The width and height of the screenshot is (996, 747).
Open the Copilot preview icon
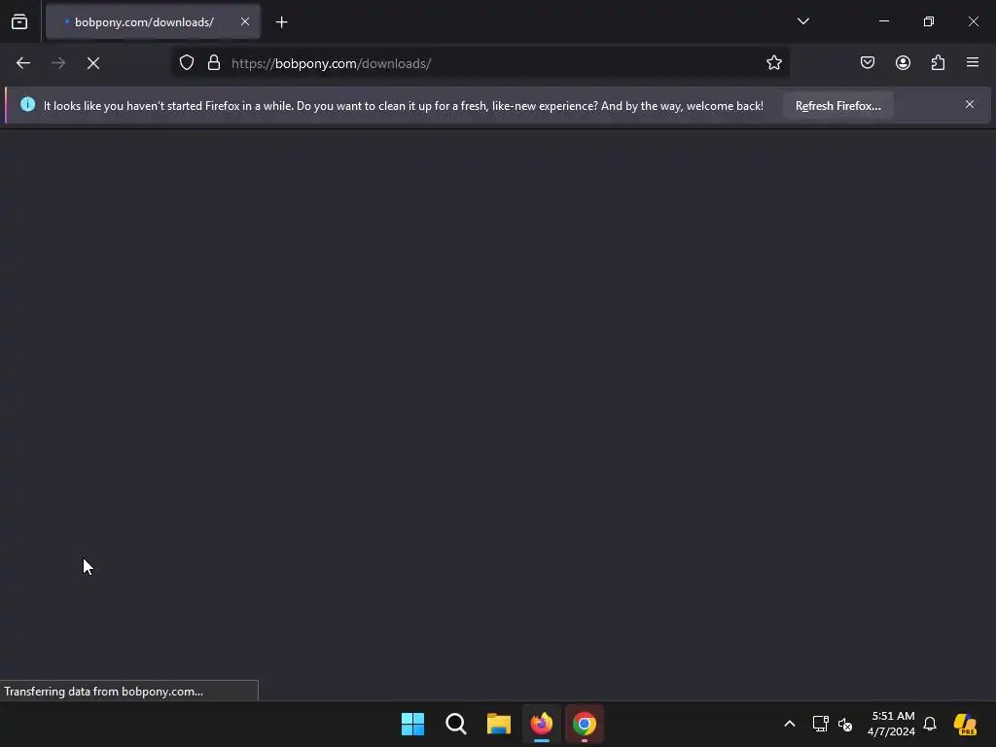[x=965, y=724]
